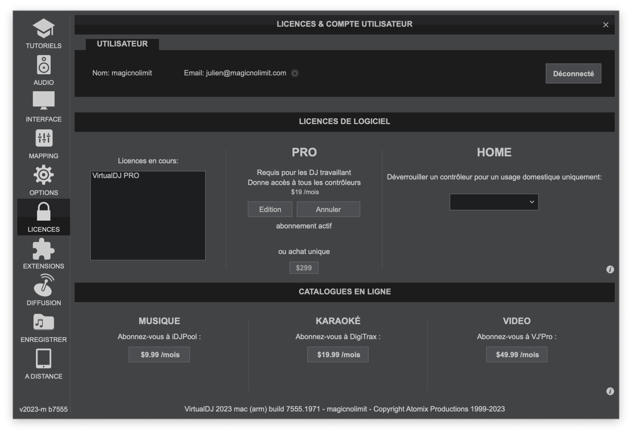Open the Audio speaker settings

pos(43,70)
